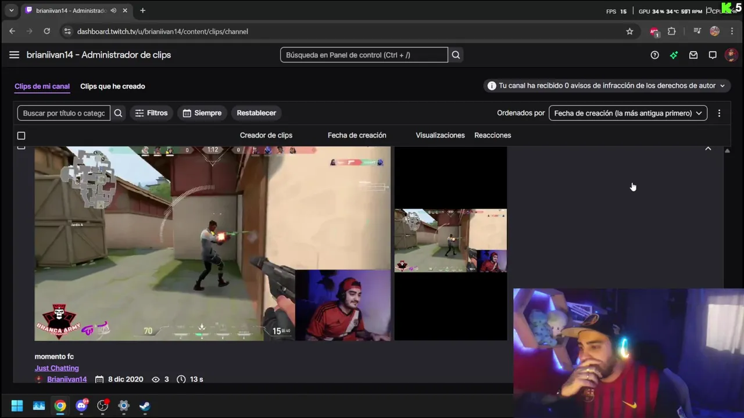Open the Filtros button
The height and width of the screenshot is (418, 744).
tap(151, 113)
